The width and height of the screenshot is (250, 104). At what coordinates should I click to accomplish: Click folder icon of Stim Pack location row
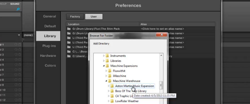click(69, 29)
